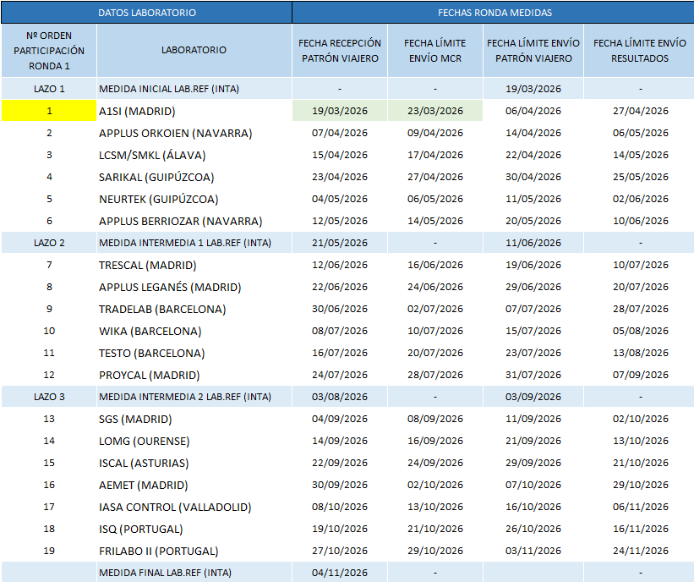
Task: Select the LAZO 2 row label
Action: click(x=49, y=243)
